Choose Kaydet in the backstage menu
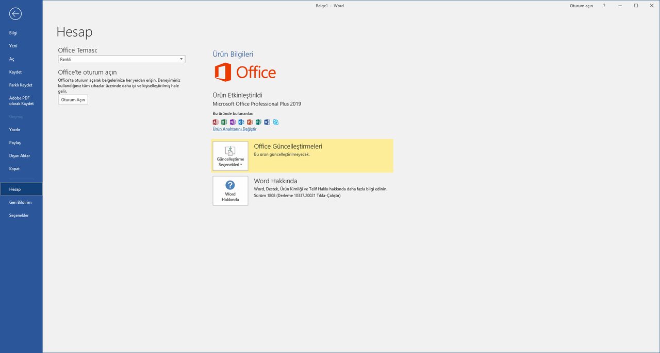Screen dimensions: 660x353 (21, 72)
